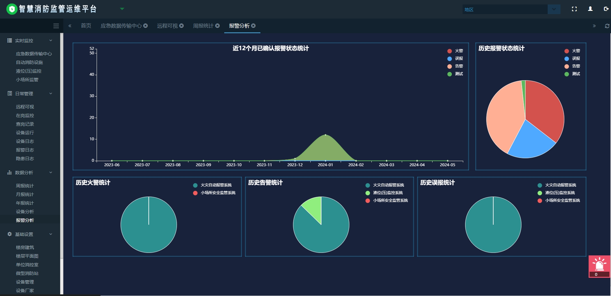Select the 报警分析 tab
Viewport: 611px width, 296px height.
click(239, 26)
